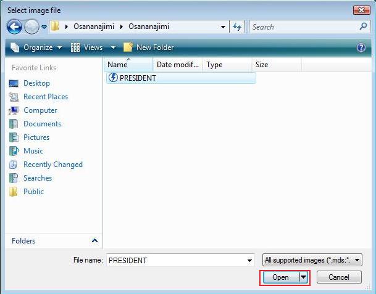Open the Views menu
The image size is (376, 294).
point(93,47)
